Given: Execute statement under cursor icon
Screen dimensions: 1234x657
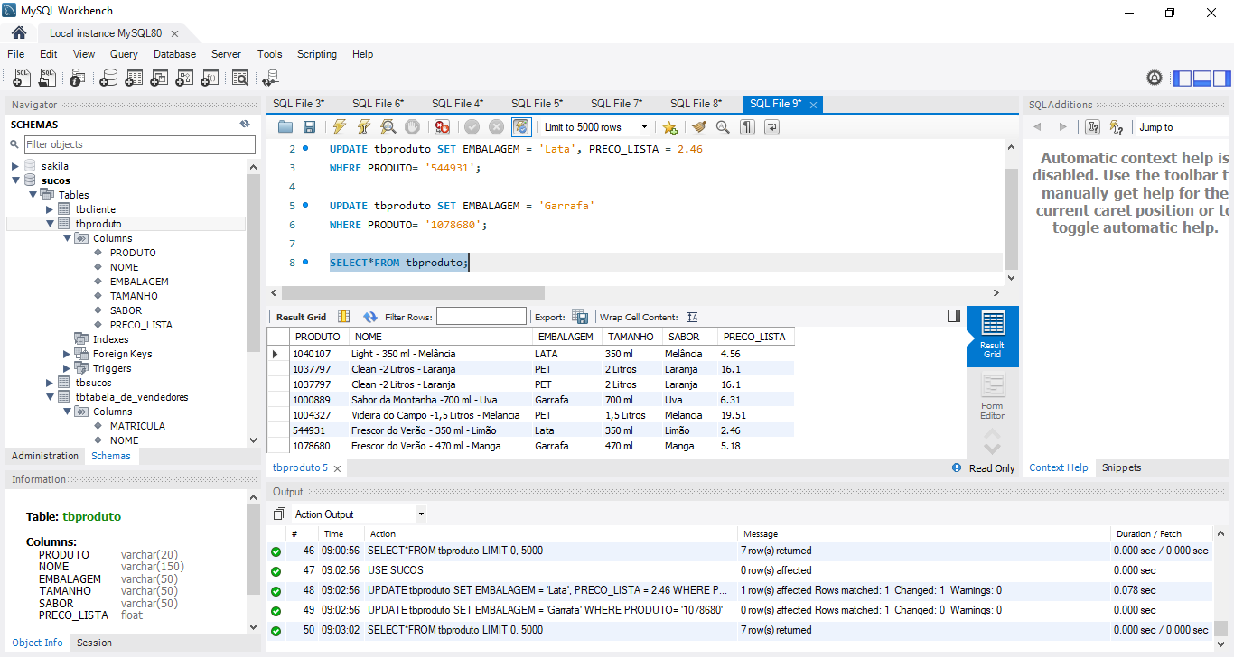Looking at the screenshot, I should (x=364, y=127).
